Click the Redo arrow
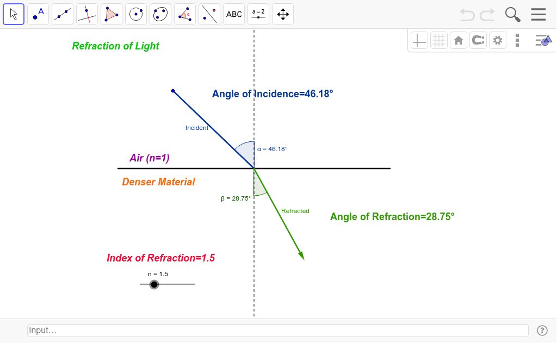The height and width of the screenshot is (343, 557). [487, 15]
